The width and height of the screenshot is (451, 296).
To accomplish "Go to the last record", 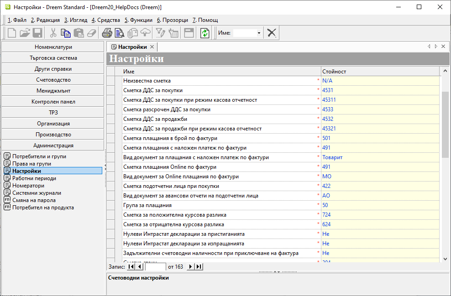I will click(x=199, y=266).
